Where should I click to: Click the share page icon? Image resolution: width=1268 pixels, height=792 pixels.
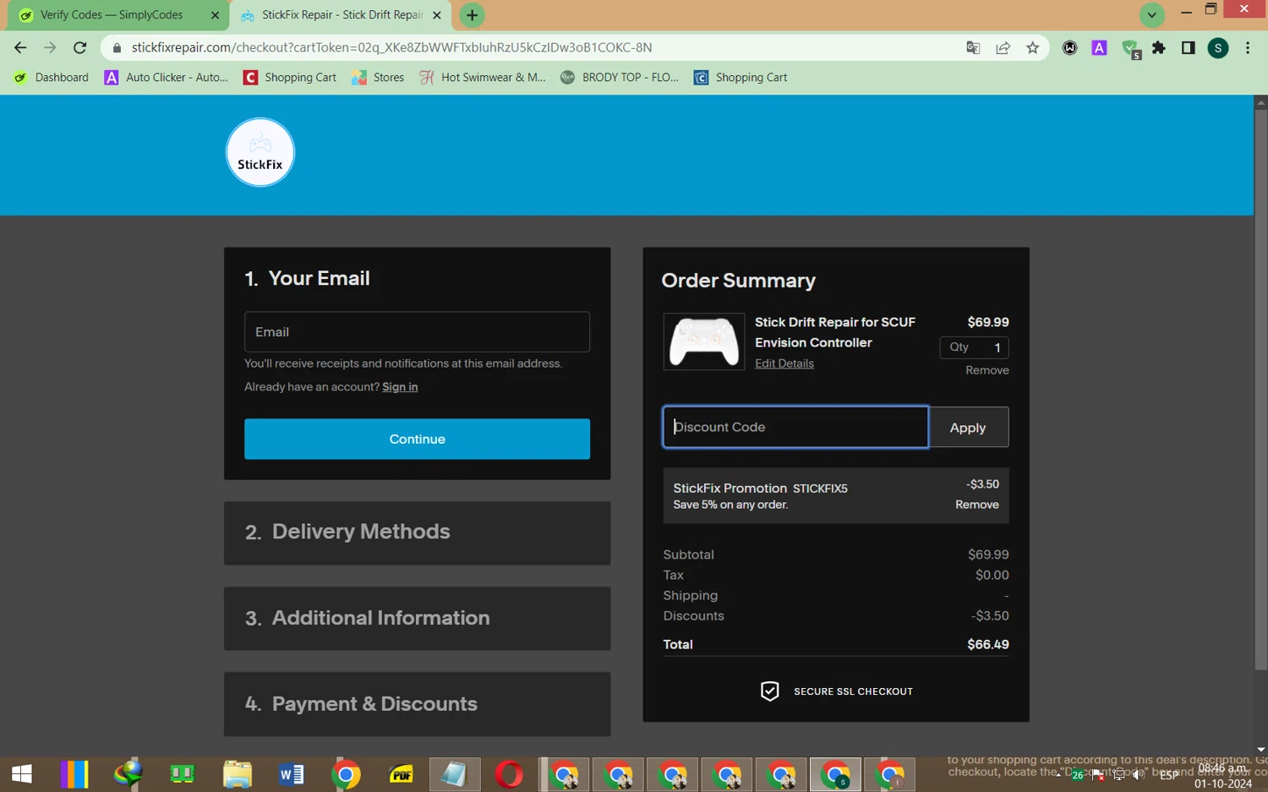(x=1003, y=48)
